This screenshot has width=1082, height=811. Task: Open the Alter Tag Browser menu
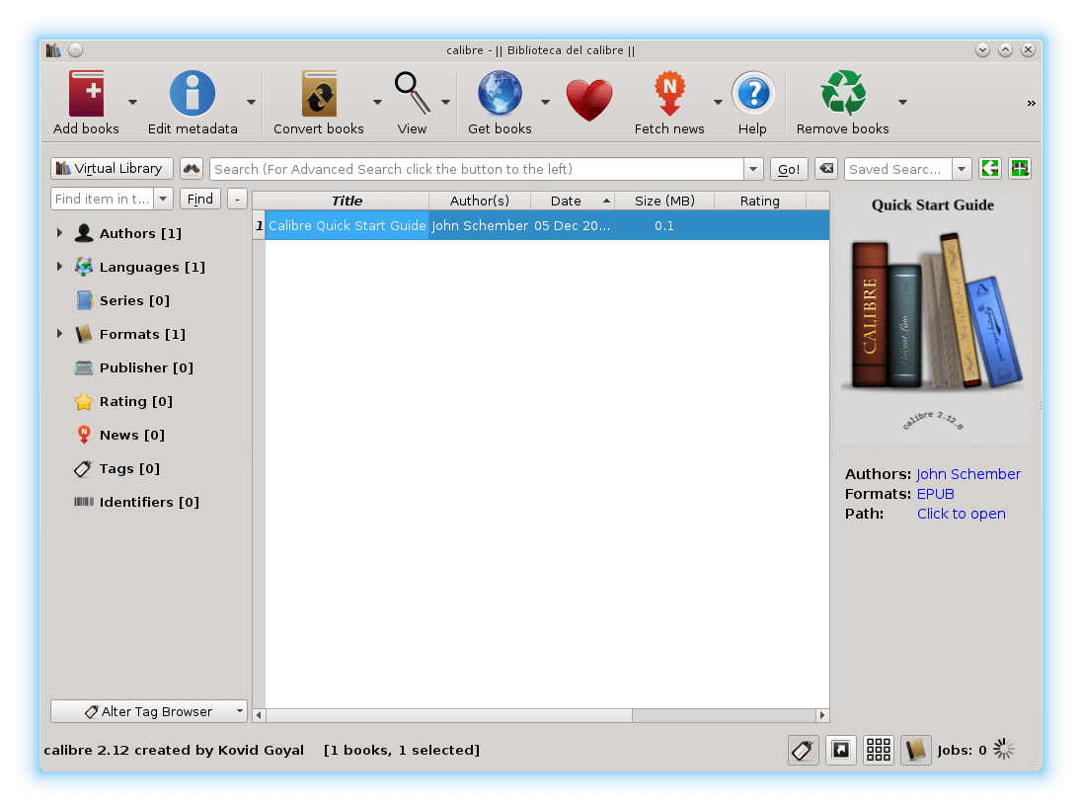coord(148,711)
